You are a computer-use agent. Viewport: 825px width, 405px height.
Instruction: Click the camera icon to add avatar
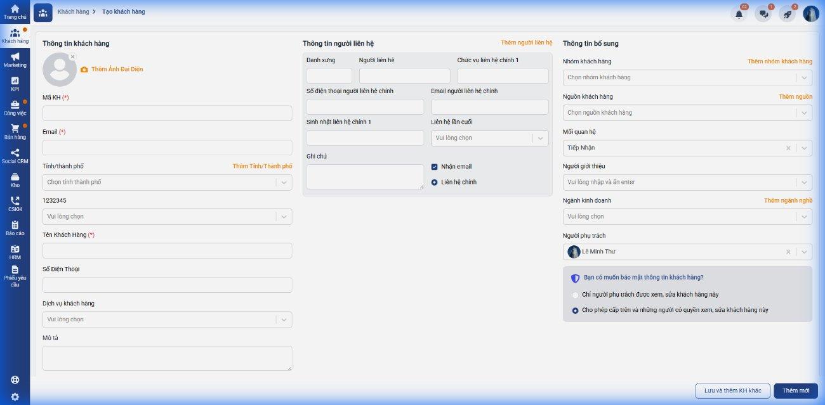point(84,70)
